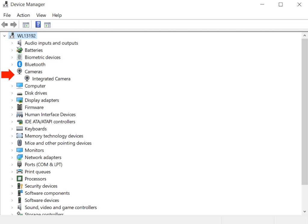This screenshot has width=308, height=224.
Task: Open the View menu
Action: coord(41,15)
